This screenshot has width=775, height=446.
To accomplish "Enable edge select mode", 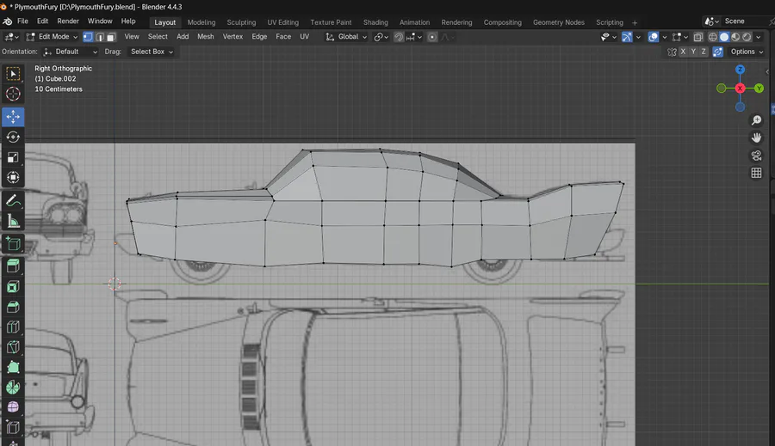I will (100, 37).
